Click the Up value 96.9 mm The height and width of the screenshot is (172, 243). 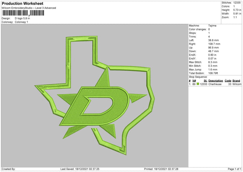213,47
